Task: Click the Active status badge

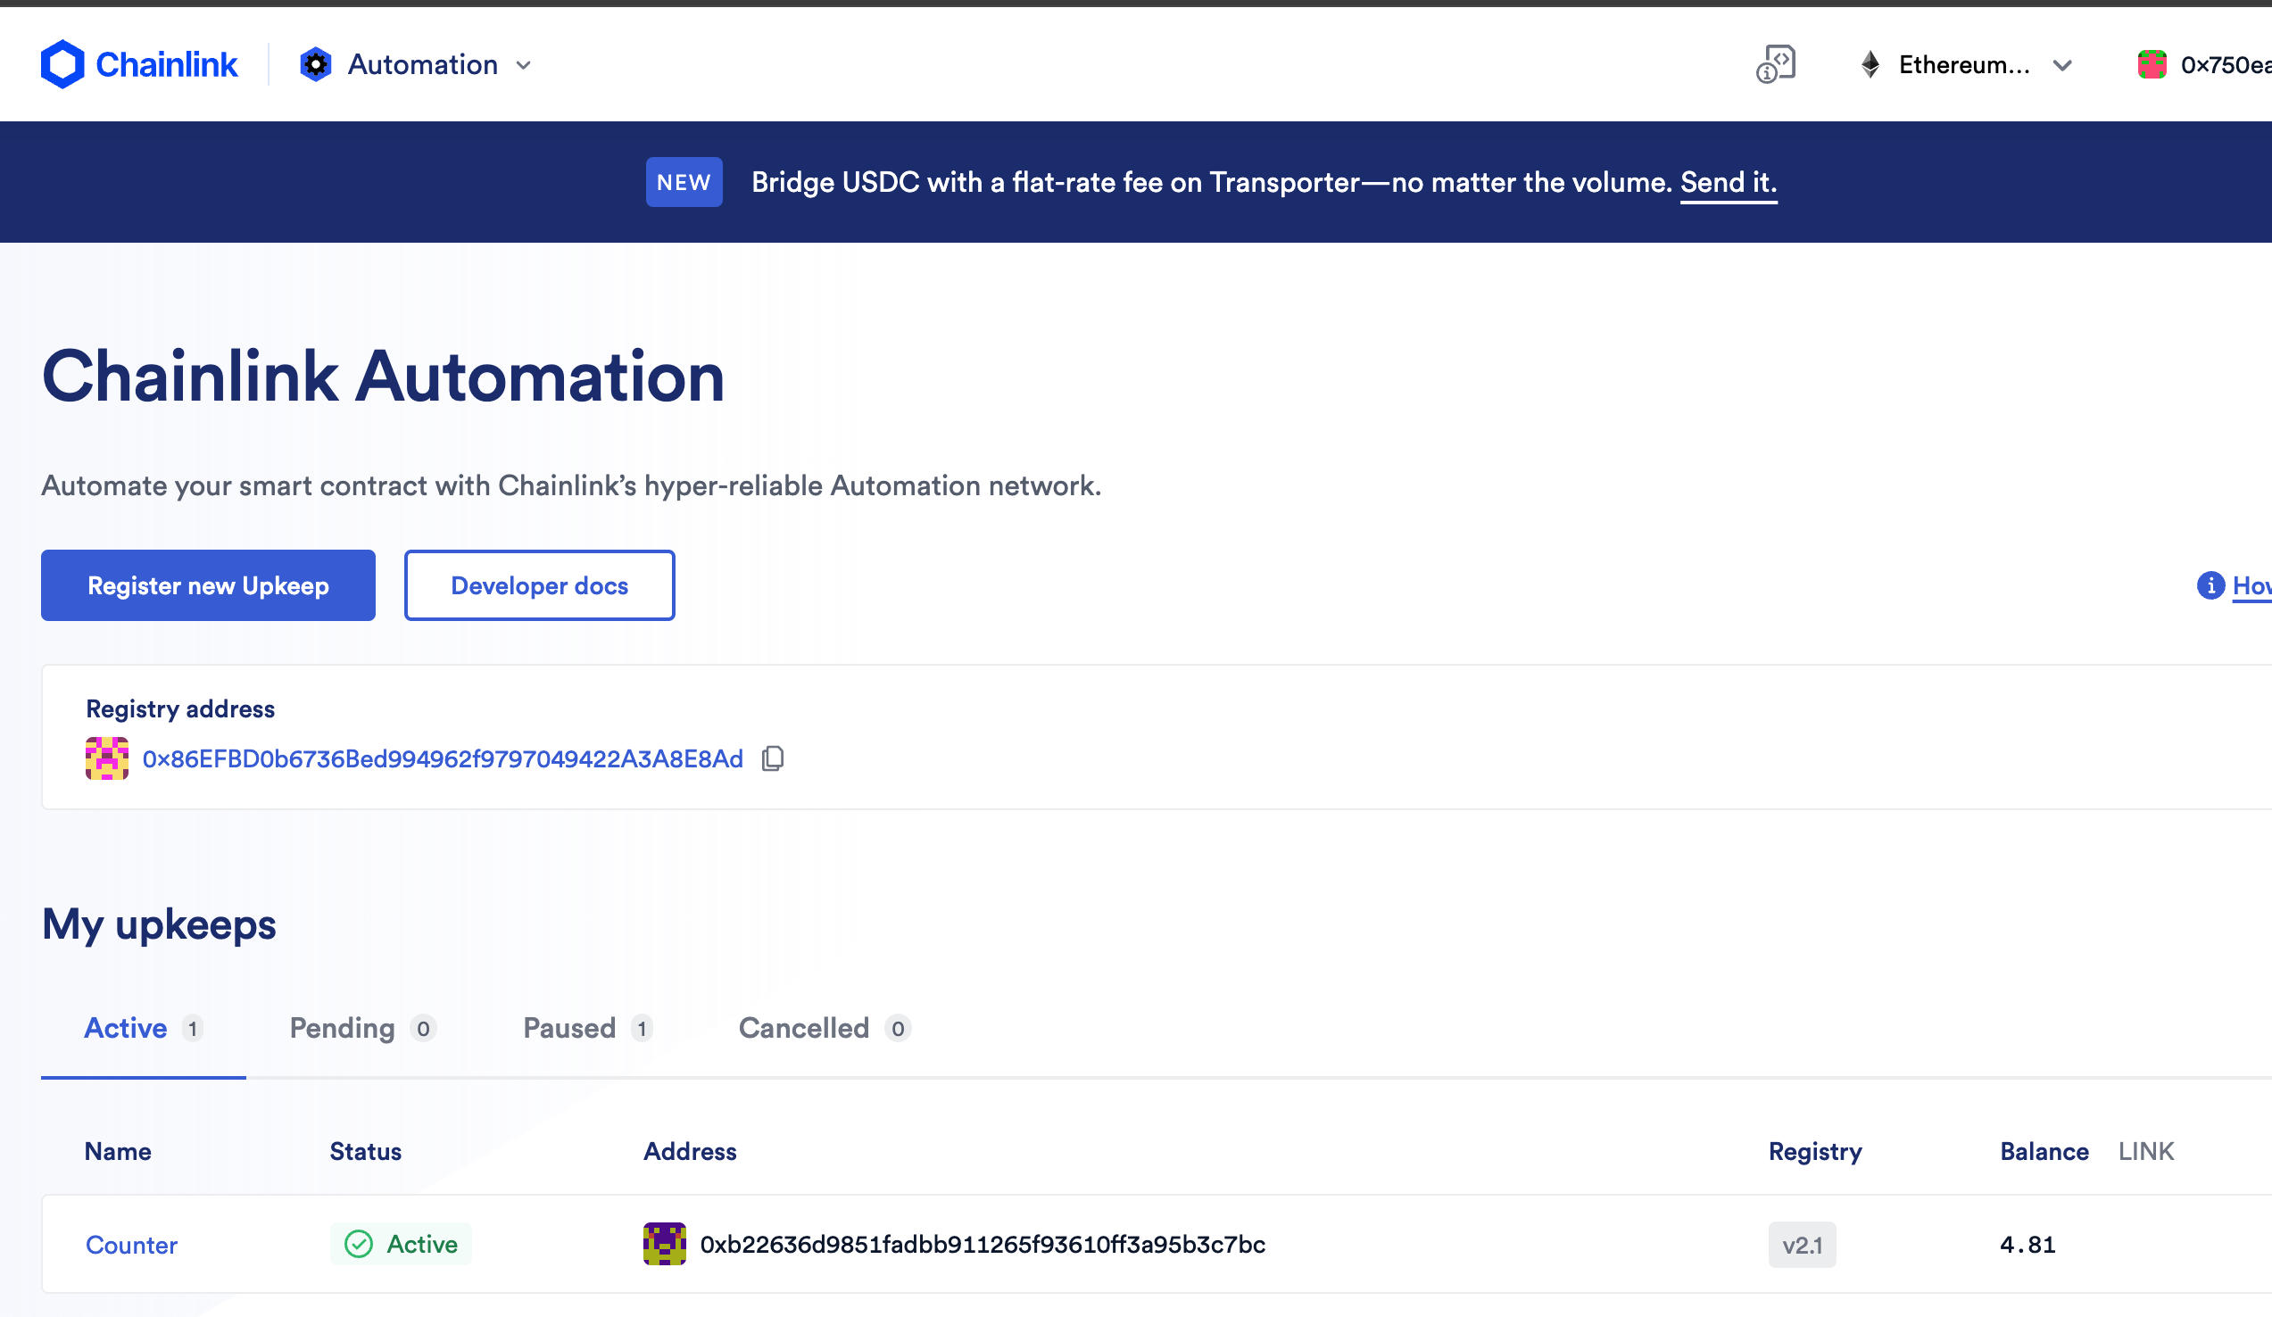Action: [x=402, y=1244]
